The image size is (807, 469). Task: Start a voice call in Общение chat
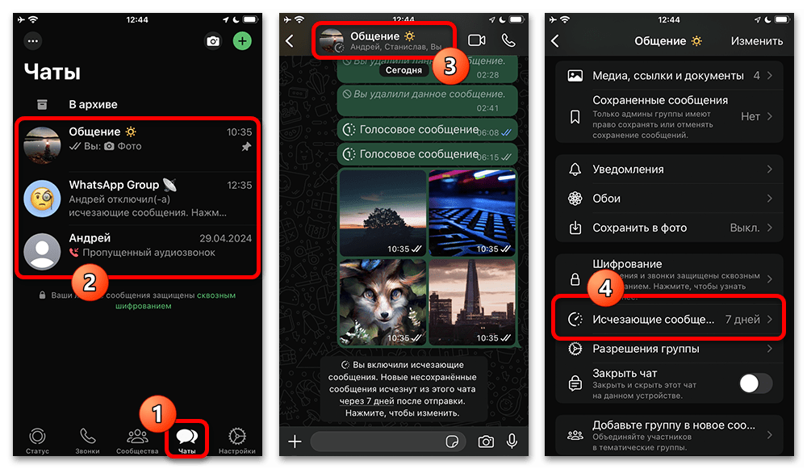pyautogui.click(x=508, y=40)
